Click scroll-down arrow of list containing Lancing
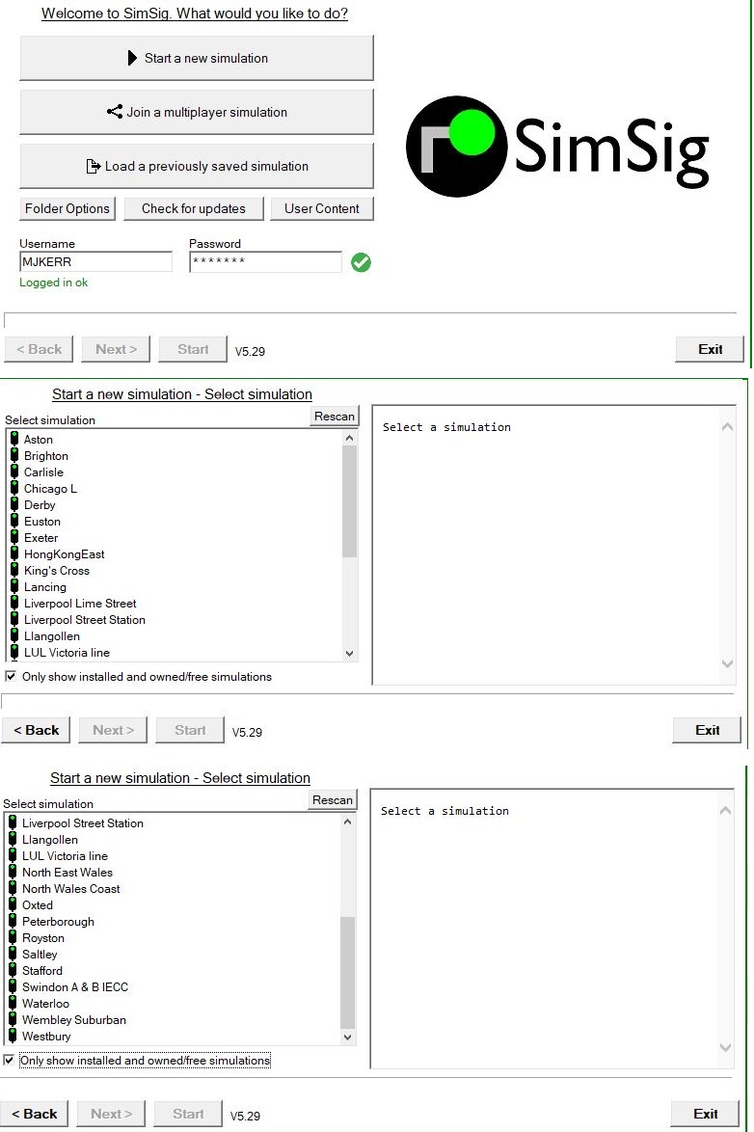This screenshot has width=754, height=1132. tap(350, 654)
